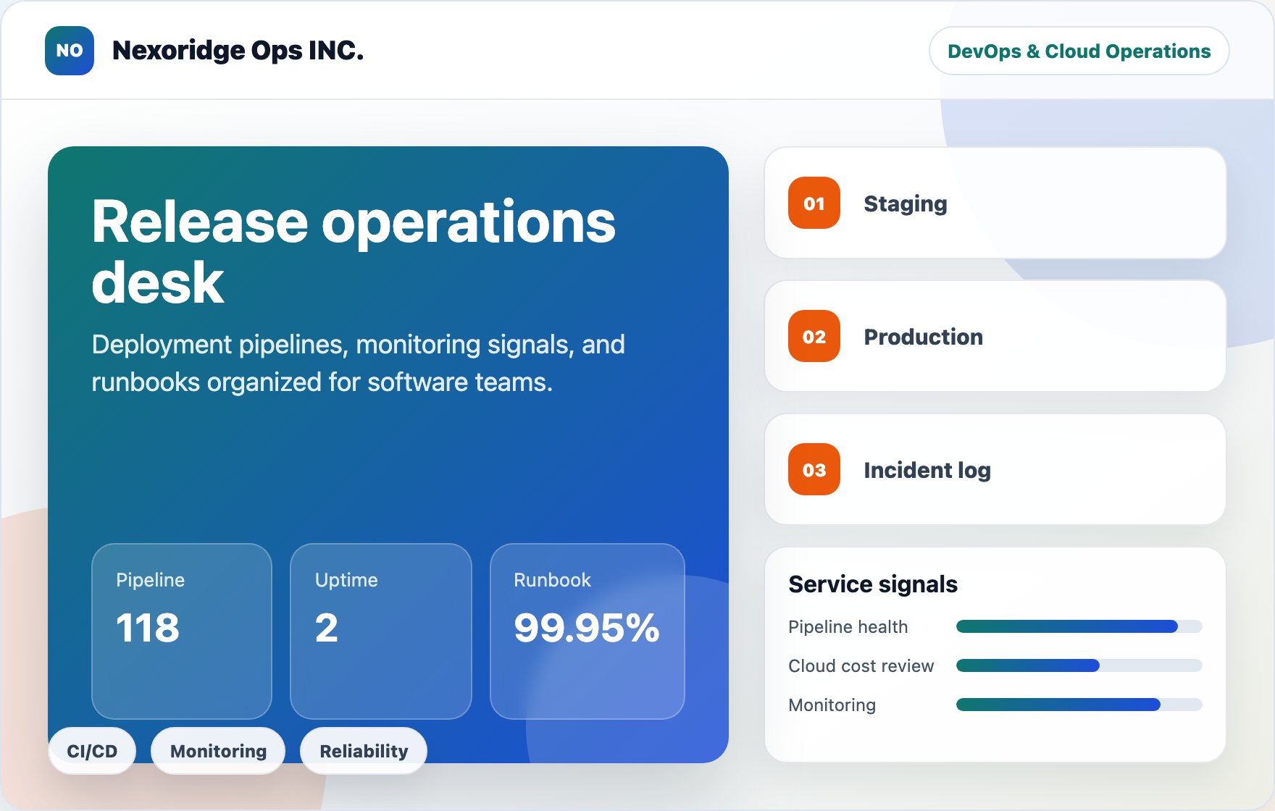Select the Monitoring tag chip

coord(218,751)
